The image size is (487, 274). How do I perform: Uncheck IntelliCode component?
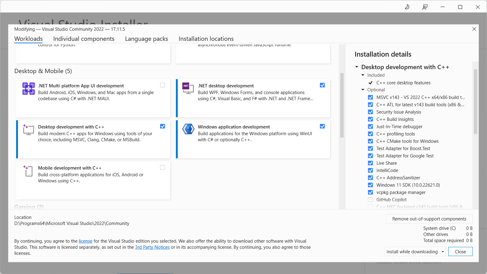point(370,170)
